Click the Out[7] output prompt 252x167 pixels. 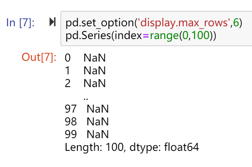(39, 57)
